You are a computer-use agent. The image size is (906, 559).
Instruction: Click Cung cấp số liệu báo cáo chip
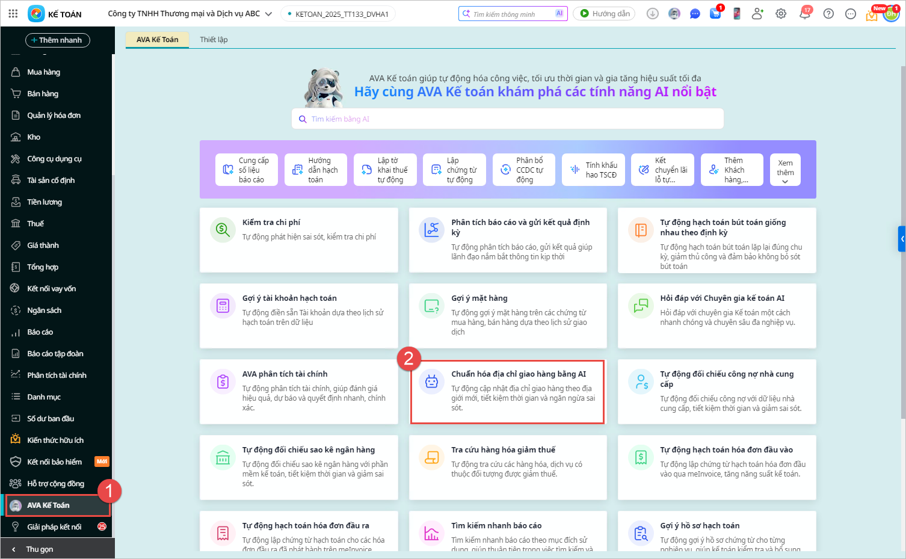247,170
